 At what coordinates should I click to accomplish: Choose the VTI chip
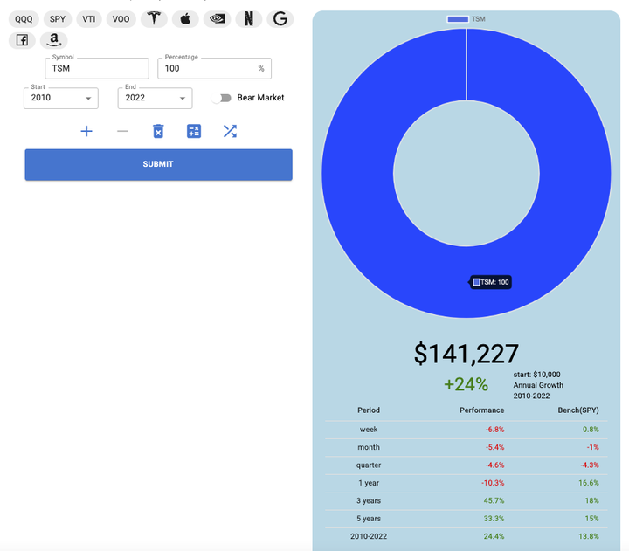(88, 19)
